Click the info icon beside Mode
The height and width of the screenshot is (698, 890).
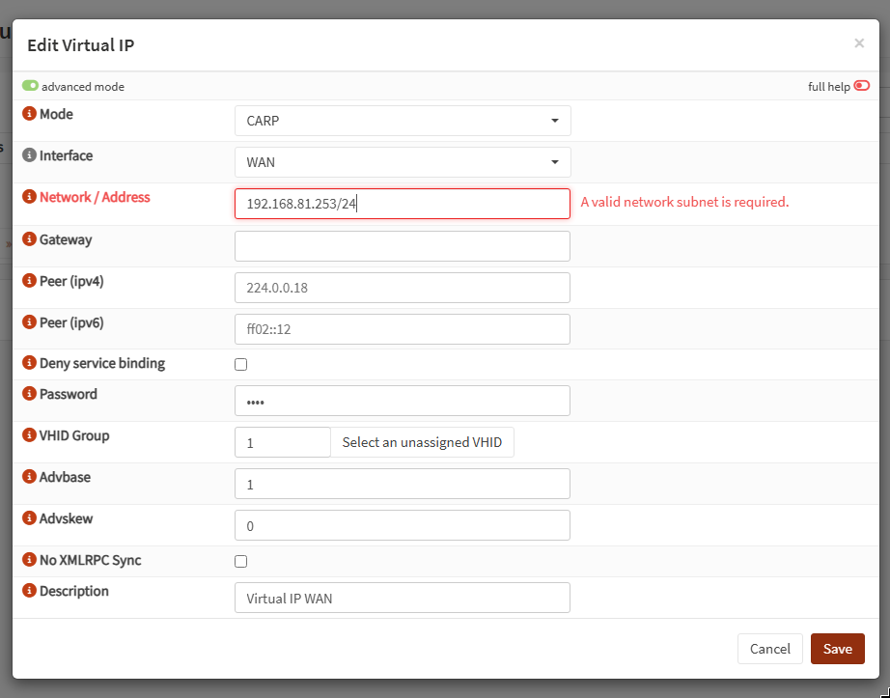(29, 114)
